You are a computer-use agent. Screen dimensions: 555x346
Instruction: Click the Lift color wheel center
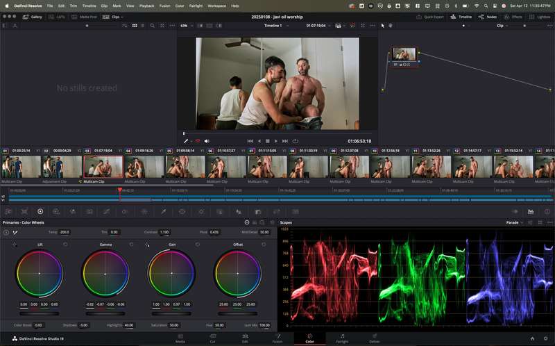pyautogui.click(x=40, y=273)
